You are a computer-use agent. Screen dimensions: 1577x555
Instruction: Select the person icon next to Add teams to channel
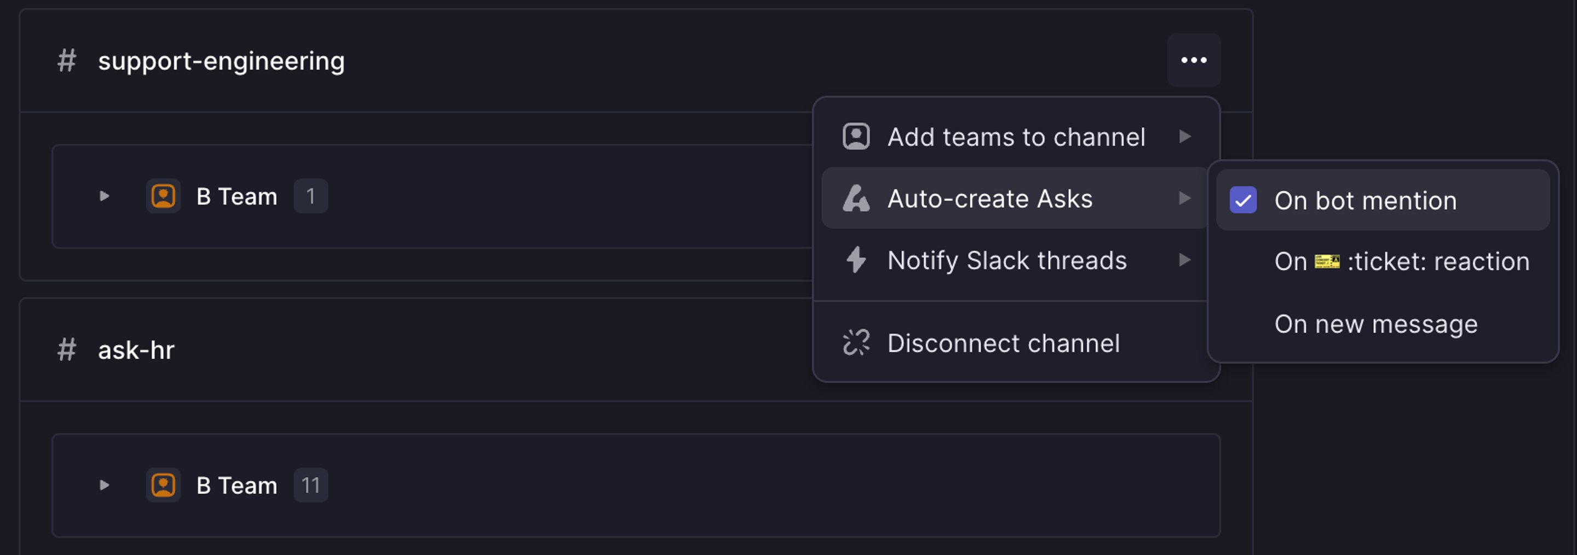(856, 136)
